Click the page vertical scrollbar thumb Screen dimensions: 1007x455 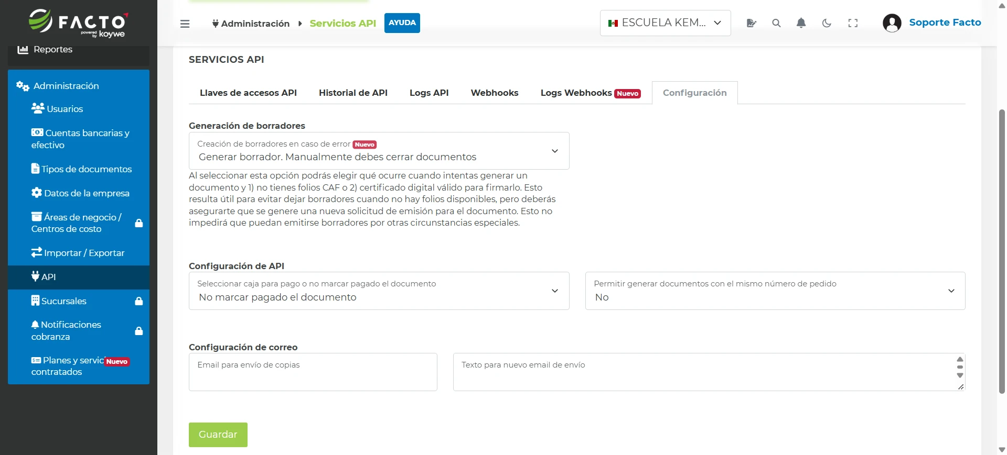(x=1002, y=251)
